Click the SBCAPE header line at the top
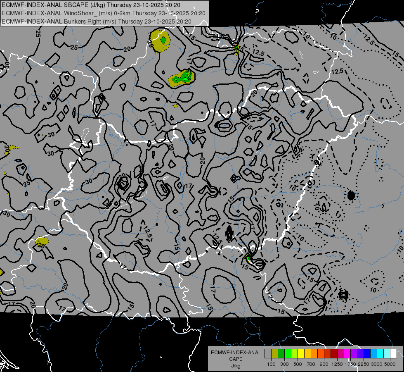 point(91,5)
